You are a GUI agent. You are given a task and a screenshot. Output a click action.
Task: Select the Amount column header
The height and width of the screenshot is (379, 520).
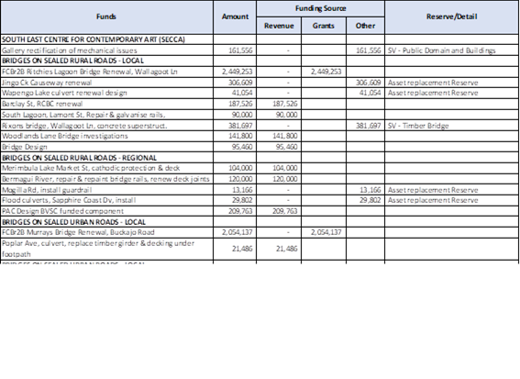(235, 17)
